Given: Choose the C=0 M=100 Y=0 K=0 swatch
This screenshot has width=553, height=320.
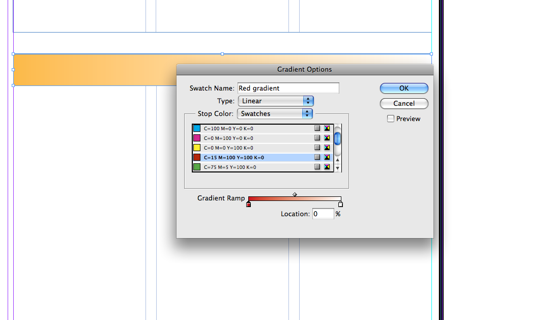Looking at the screenshot, I should point(228,138).
